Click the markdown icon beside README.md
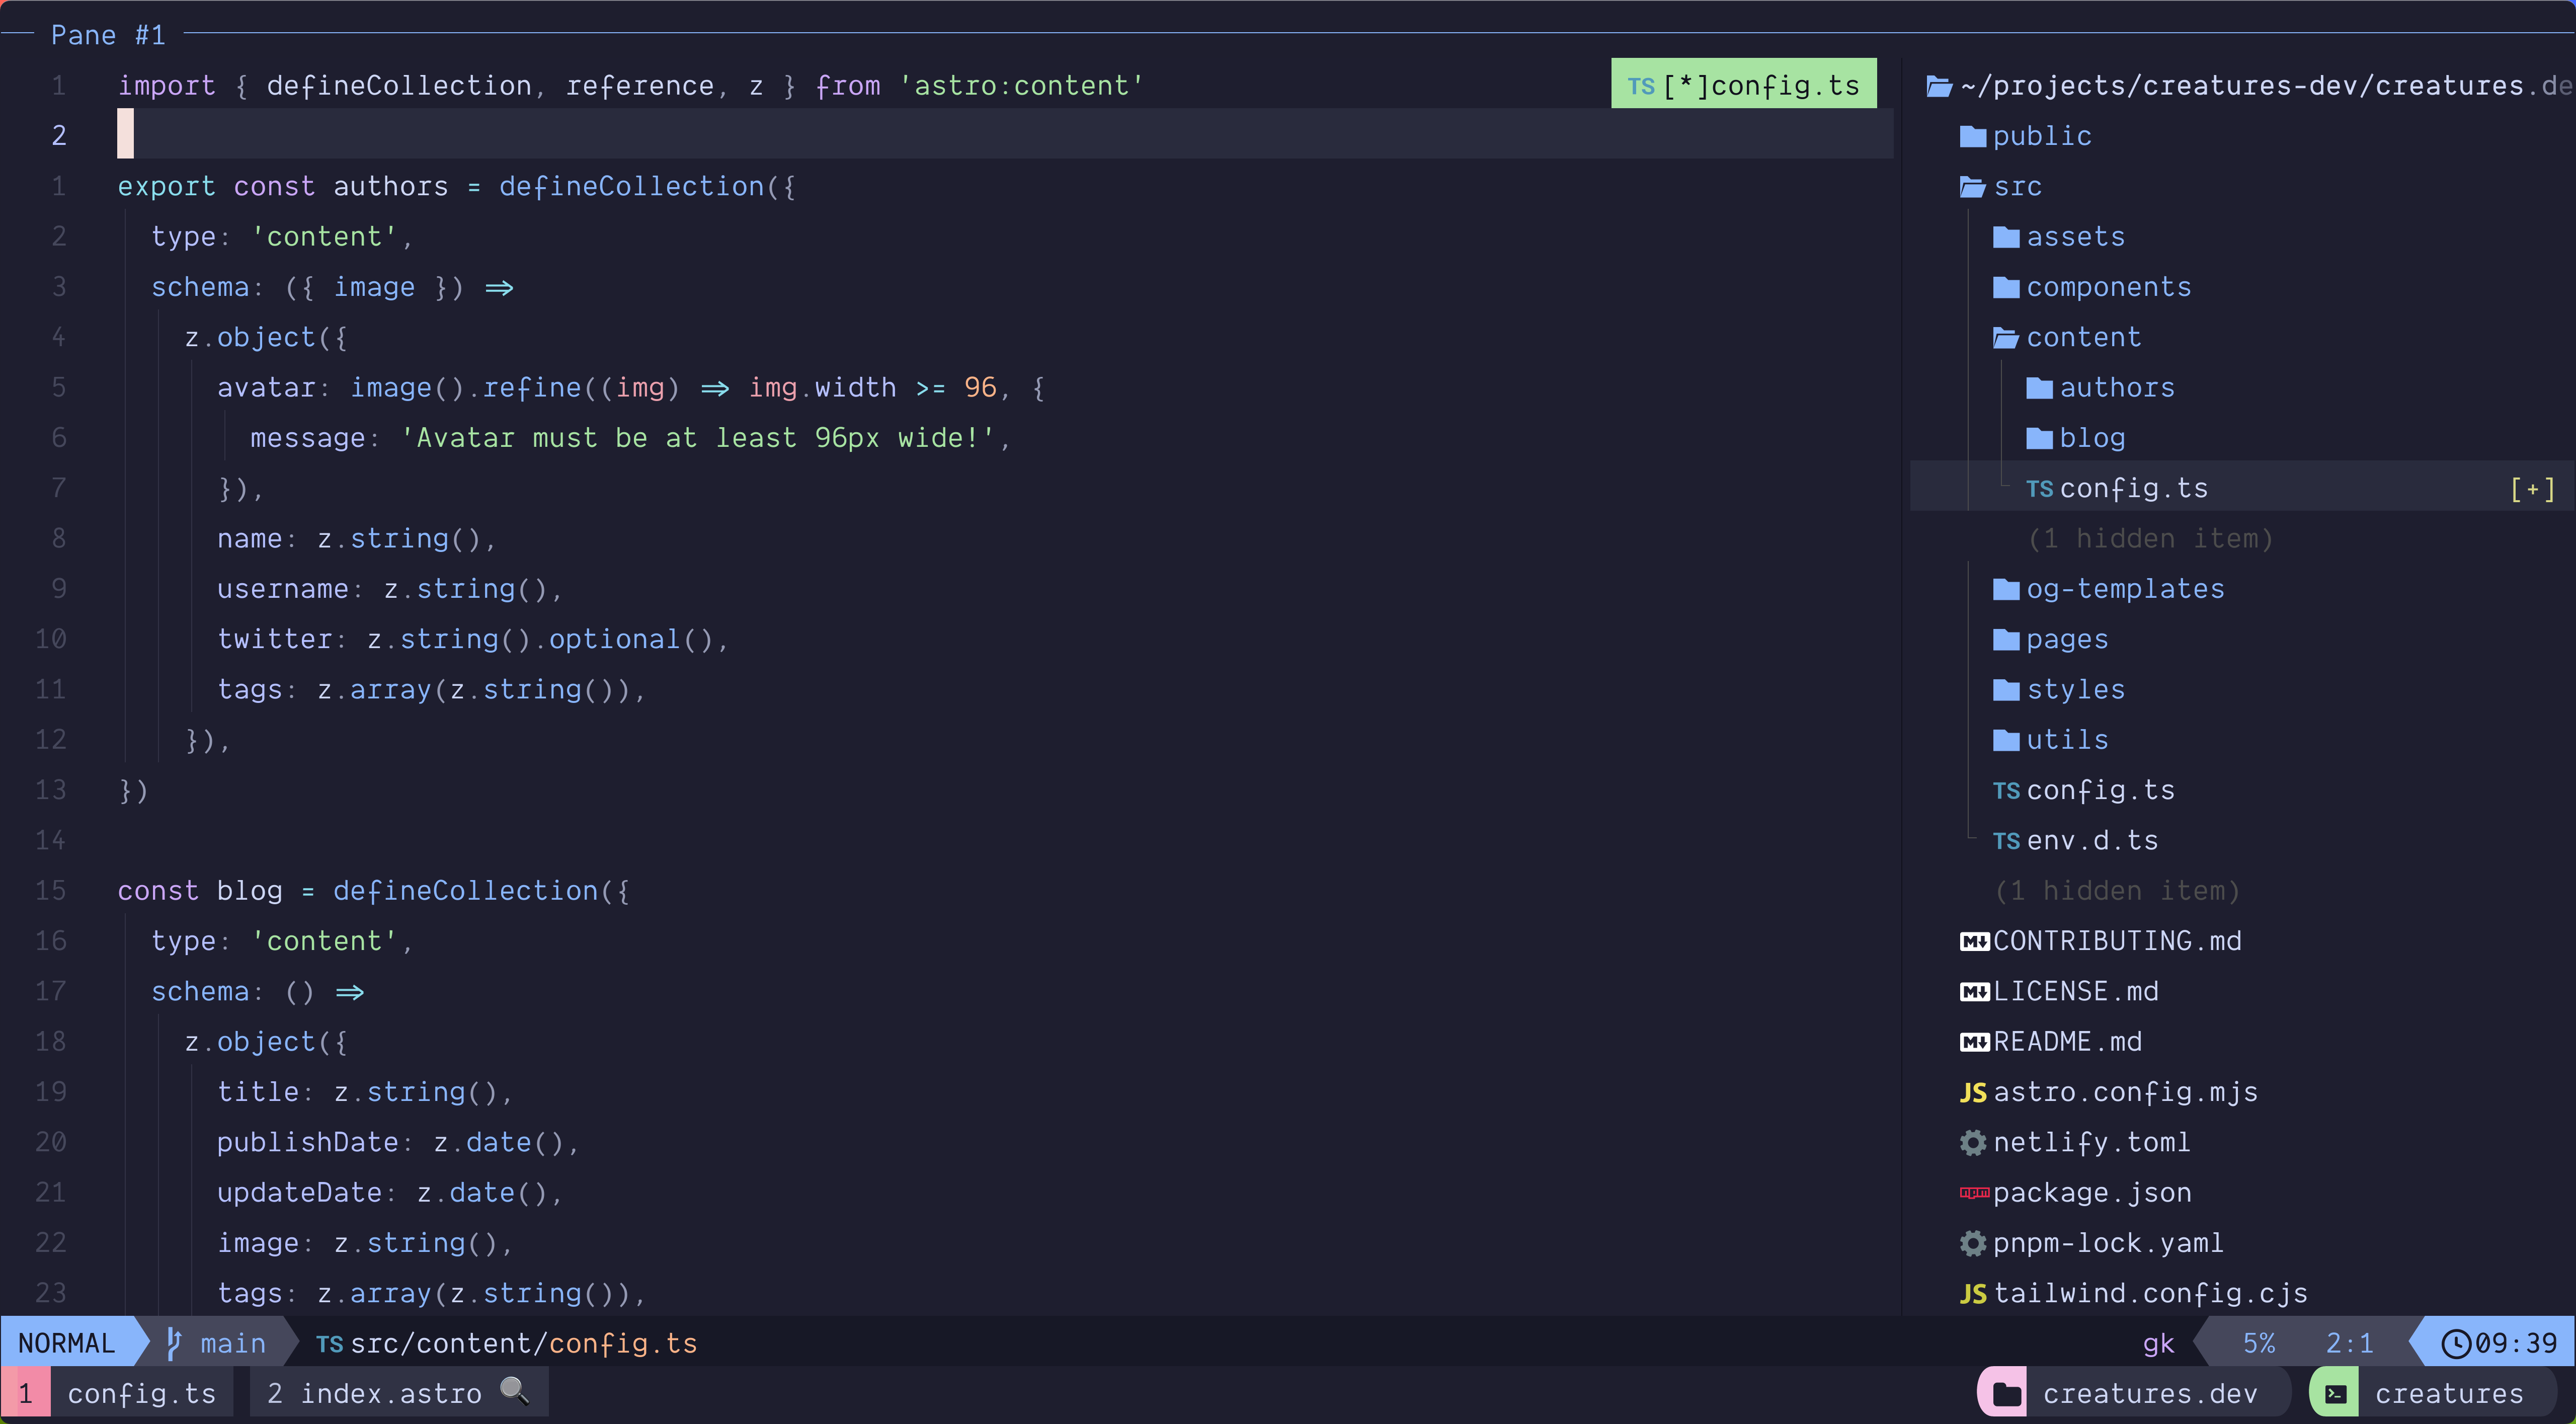The image size is (2576, 1424). coord(1974,1042)
